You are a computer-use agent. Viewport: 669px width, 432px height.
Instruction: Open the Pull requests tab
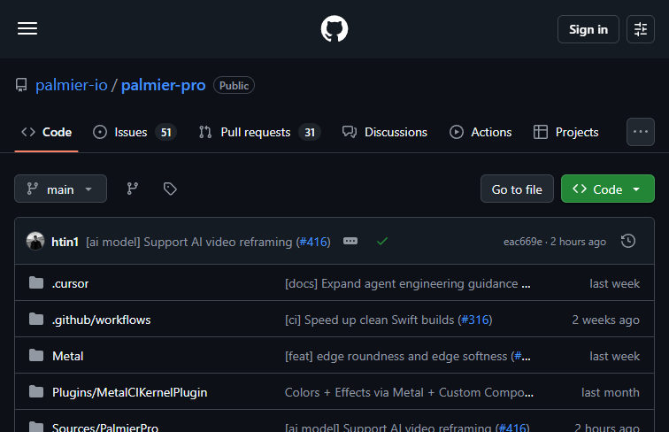click(x=259, y=132)
